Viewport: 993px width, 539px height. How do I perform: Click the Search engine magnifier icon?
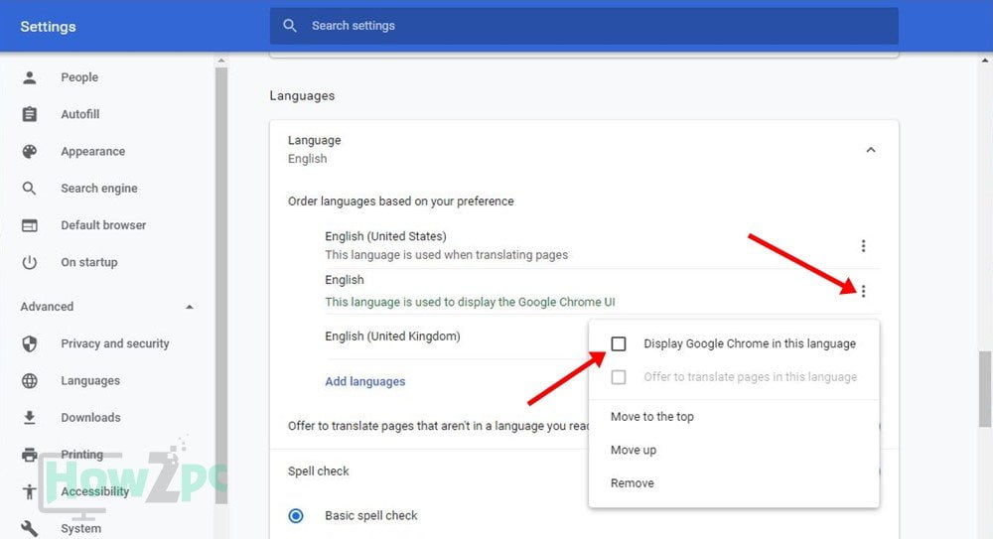tap(29, 189)
